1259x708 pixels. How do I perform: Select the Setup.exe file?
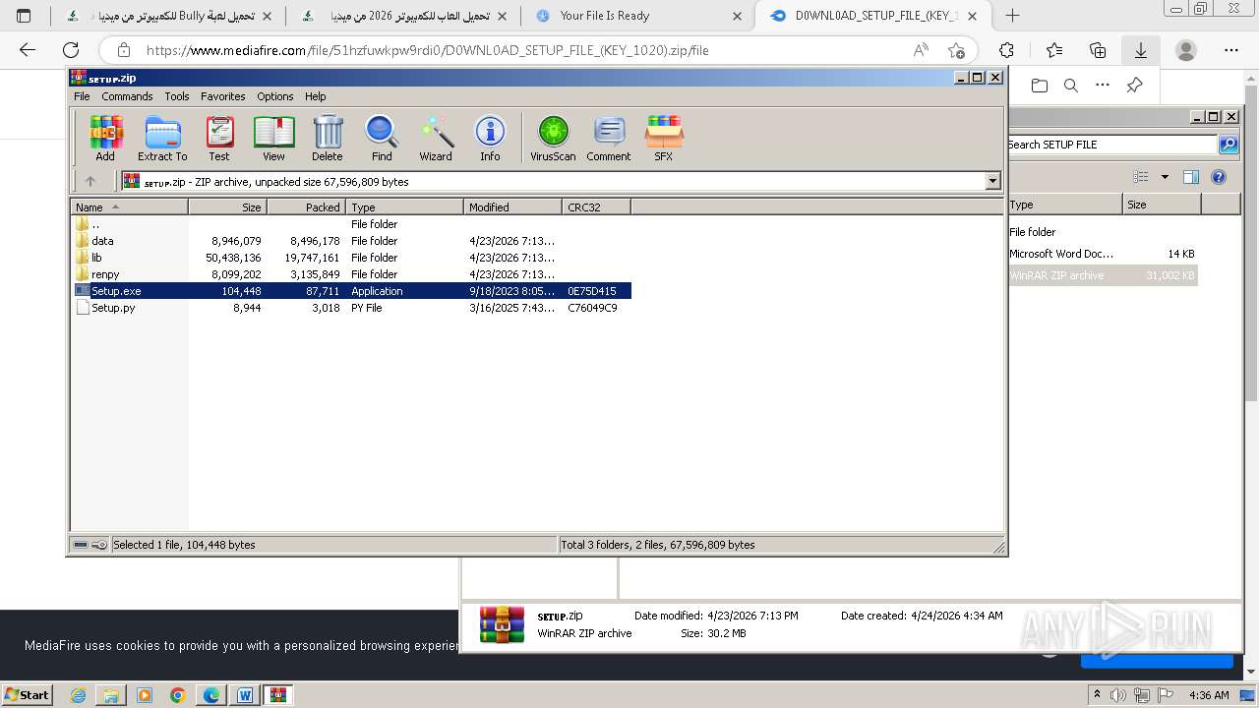coord(351,291)
